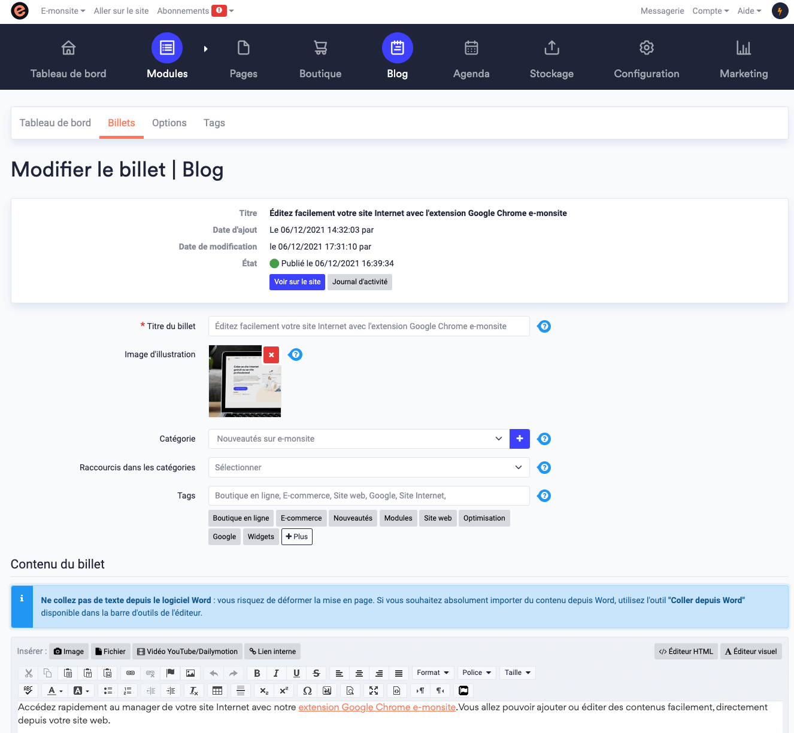
Task: Toggle strikethrough formatting
Action: click(x=316, y=673)
